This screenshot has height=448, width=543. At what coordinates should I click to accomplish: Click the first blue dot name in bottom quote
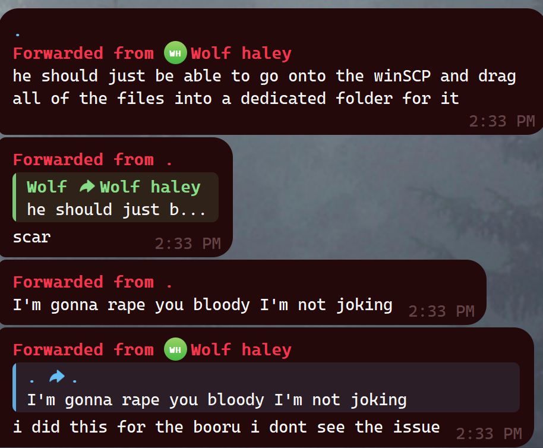tap(32, 381)
